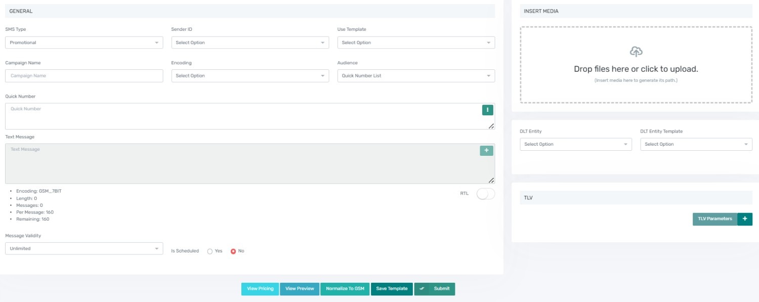Expand the Use Template selector

[416, 42]
